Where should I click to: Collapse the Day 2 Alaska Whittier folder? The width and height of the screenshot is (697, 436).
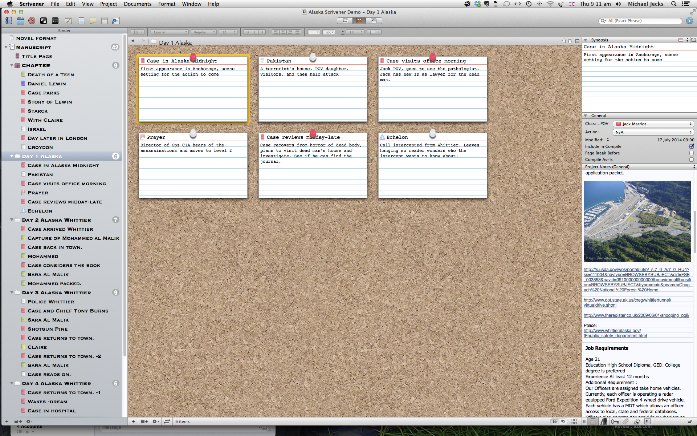(12, 220)
